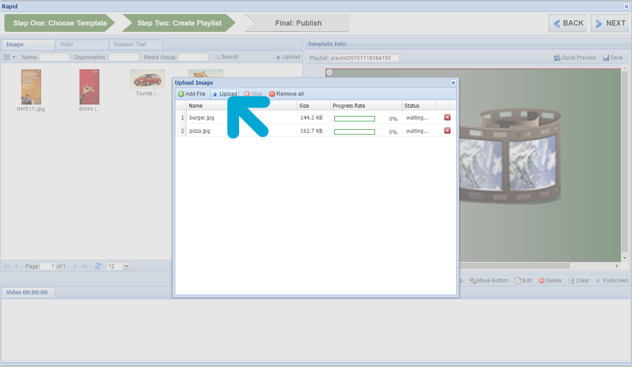Click the Playlist name input field
Viewport: 632px width, 367px height.
364,58
